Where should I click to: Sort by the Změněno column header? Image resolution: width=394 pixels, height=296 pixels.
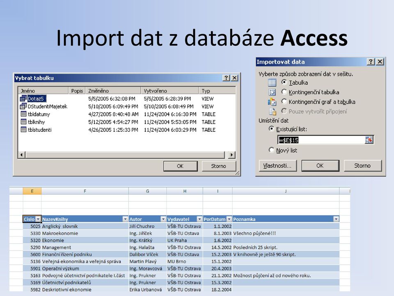point(113,91)
